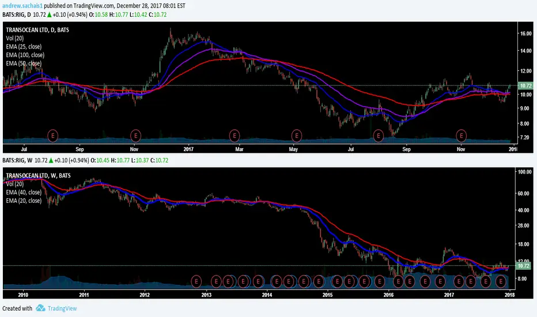This screenshot has width=537, height=317.
Task: Click last weekly earnings marker before 2018
Action: click(x=501, y=281)
